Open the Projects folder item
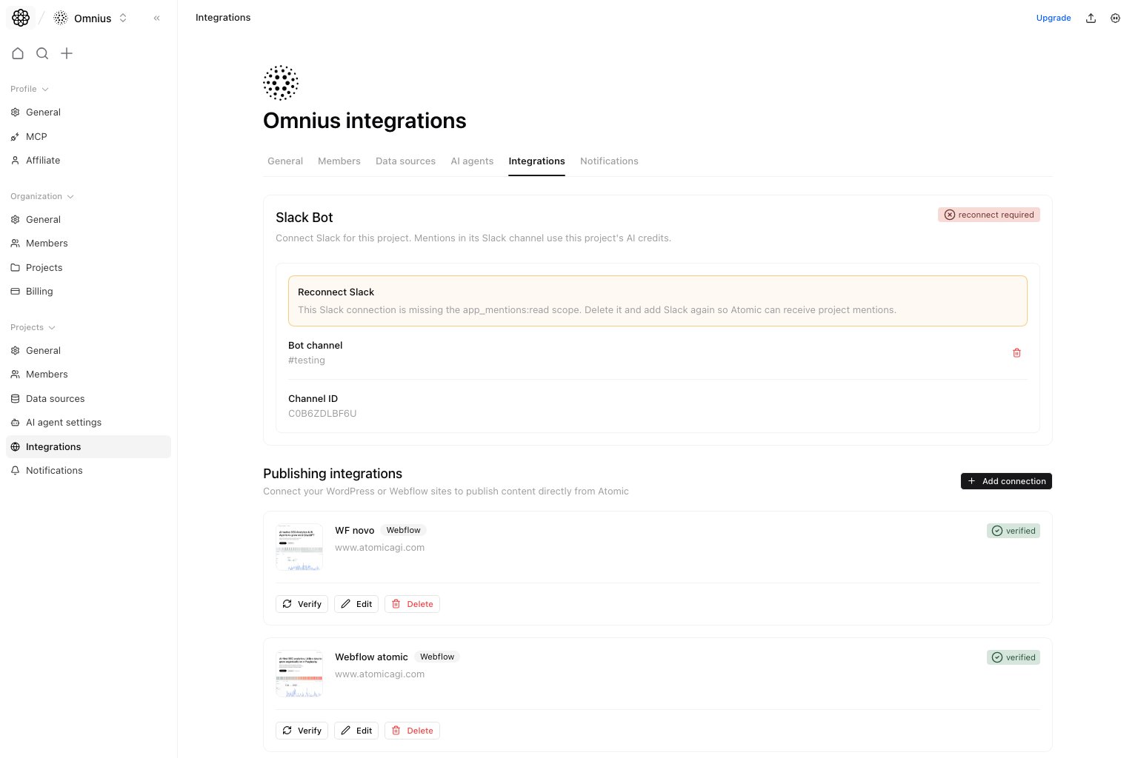Viewport: 1138px width, 758px height. click(x=88, y=268)
